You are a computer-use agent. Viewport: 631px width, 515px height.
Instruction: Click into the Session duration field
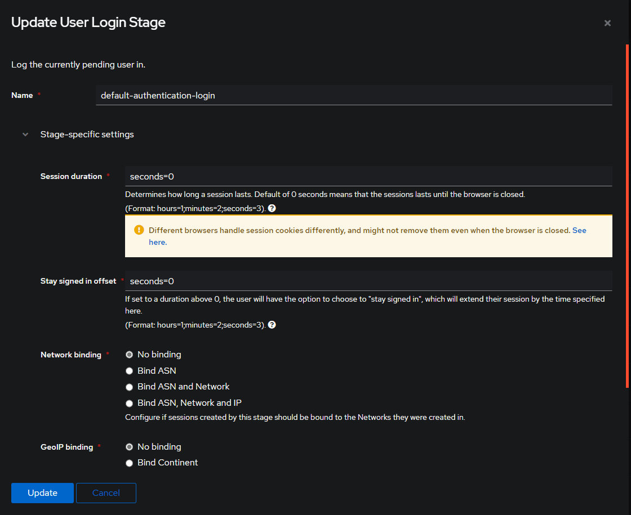[368, 177]
